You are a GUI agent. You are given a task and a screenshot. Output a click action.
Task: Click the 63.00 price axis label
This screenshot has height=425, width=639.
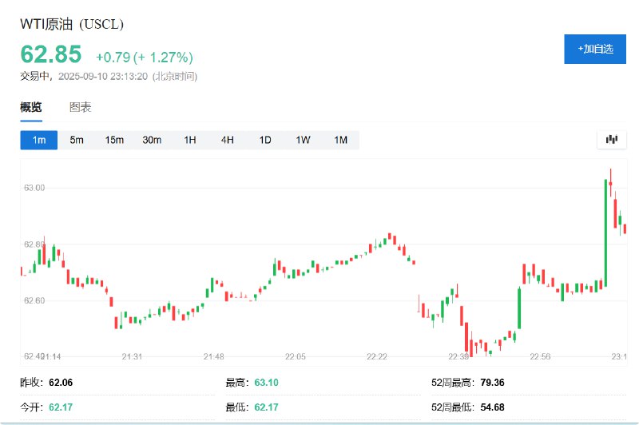[34, 188]
